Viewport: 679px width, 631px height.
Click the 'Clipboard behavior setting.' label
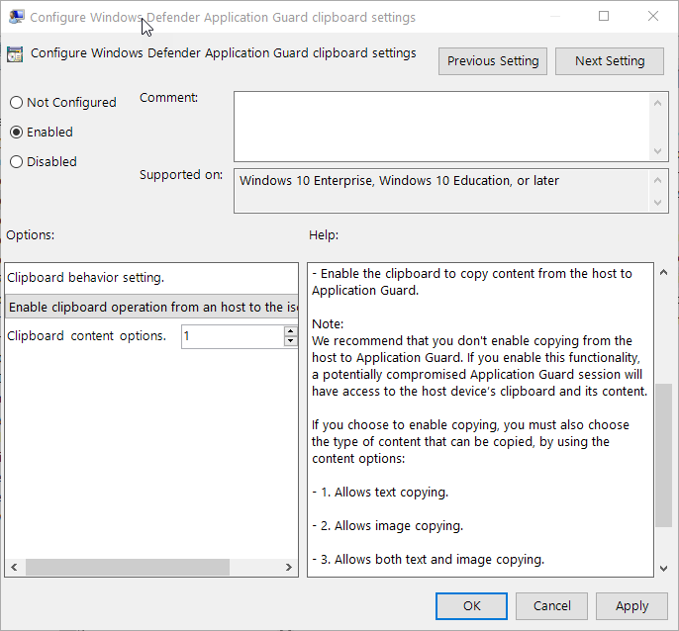(85, 277)
